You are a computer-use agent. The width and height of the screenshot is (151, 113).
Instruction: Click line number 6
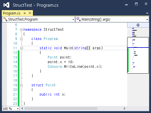tap(16, 25)
